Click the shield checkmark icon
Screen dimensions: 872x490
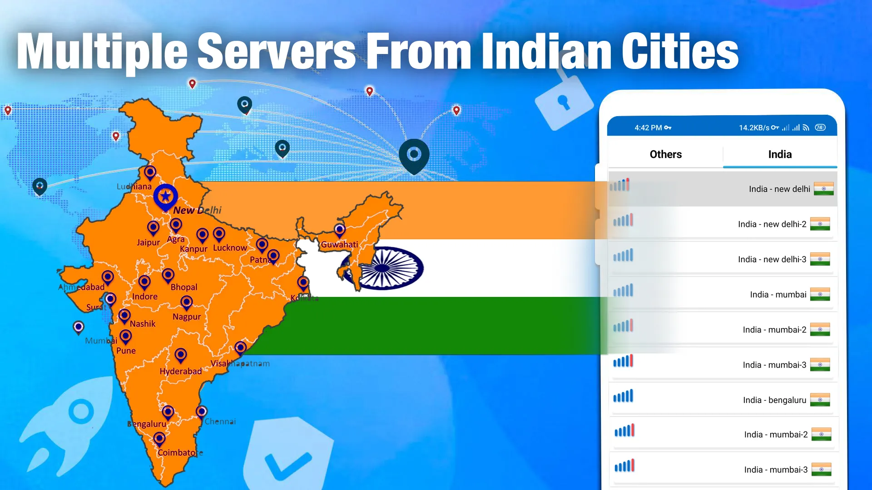(287, 455)
